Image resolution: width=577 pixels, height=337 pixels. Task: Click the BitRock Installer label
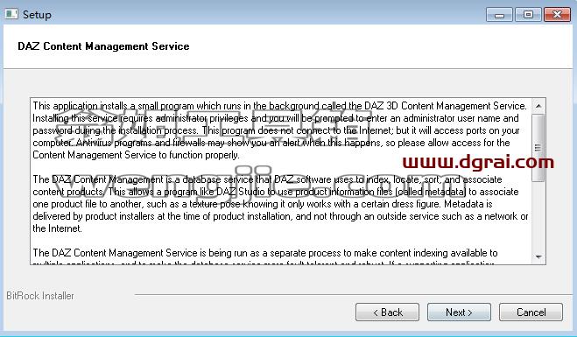click(40, 296)
